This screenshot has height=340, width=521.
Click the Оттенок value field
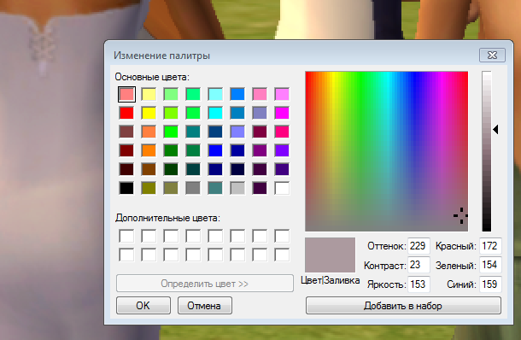[419, 246]
